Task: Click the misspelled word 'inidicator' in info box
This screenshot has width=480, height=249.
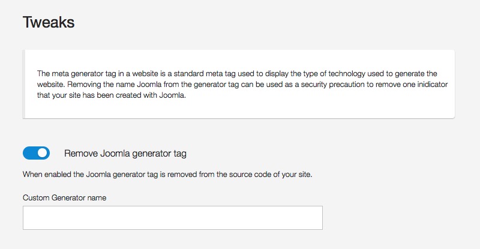Action: pos(432,84)
